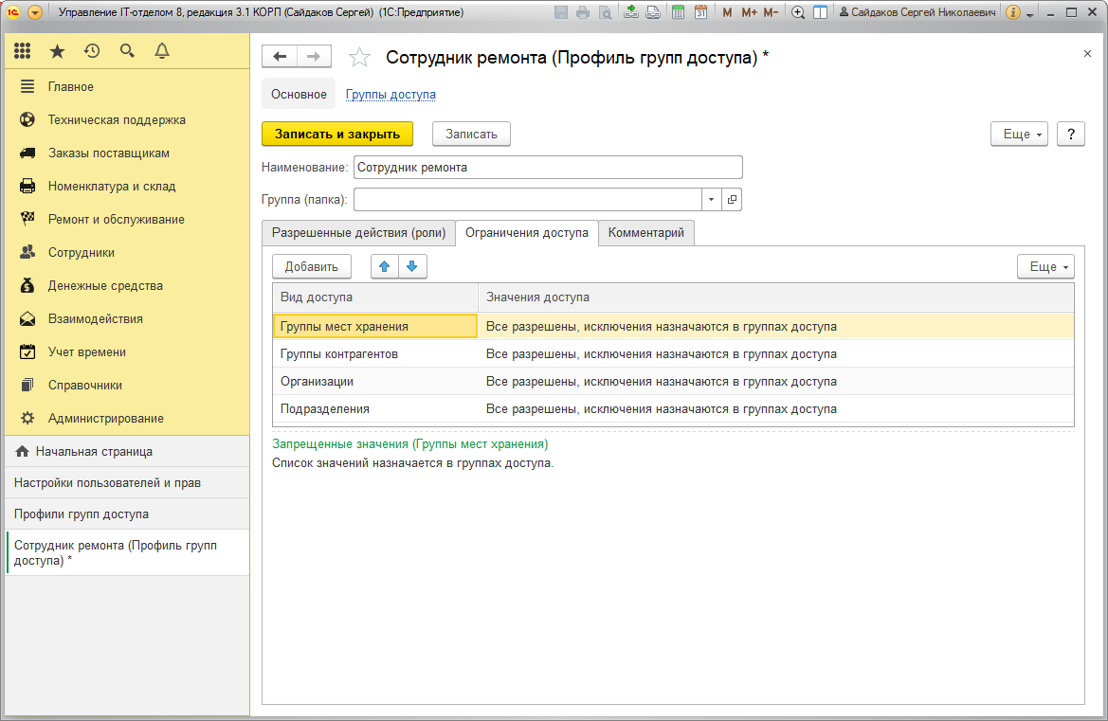
Task: Open the Группа (папка) field open-form icon
Action: tap(732, 200)
